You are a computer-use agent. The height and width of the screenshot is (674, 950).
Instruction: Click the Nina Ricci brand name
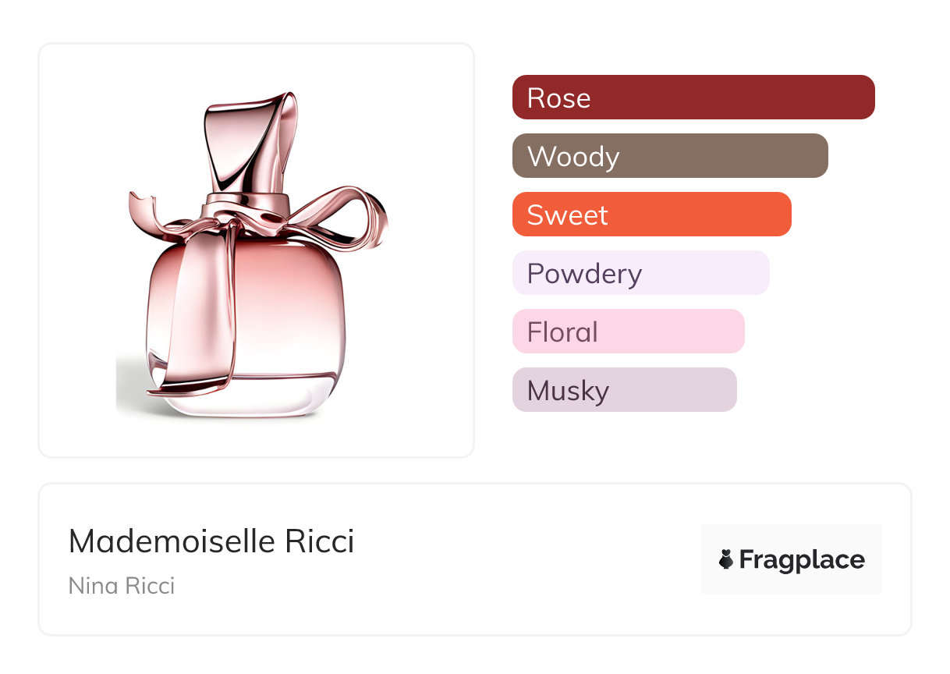click(122, 585)
